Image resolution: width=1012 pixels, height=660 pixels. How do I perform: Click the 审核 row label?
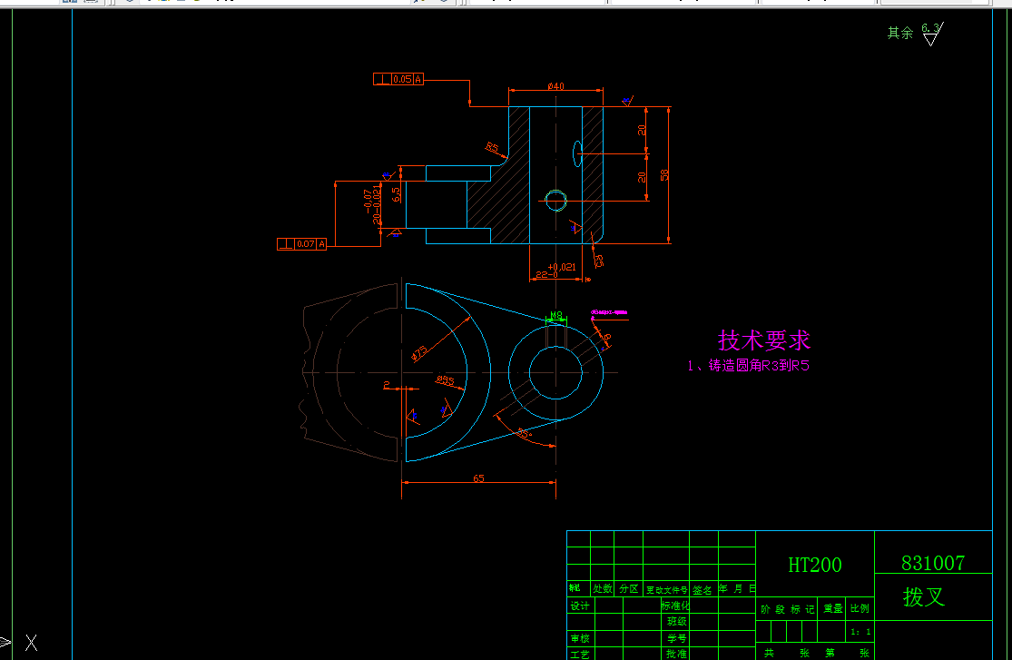tap(579, 638)
